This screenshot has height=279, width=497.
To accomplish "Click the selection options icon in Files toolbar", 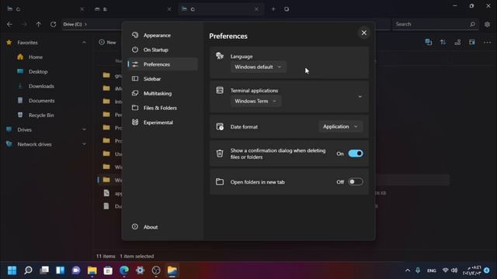I will [x=429, y=42].
